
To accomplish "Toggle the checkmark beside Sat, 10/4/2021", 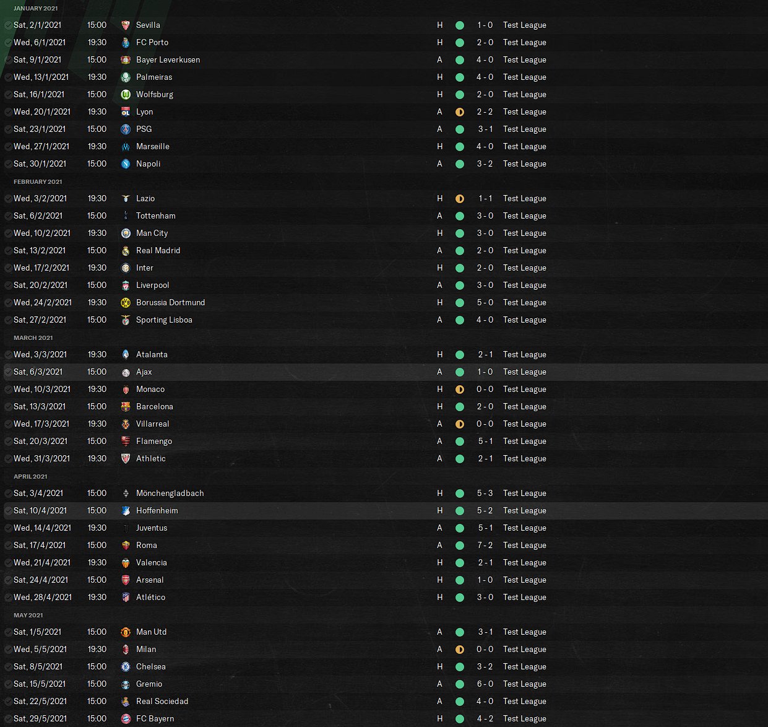I will (x=8, y=511).
